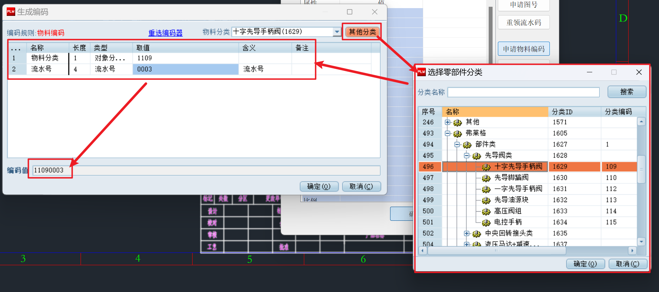Close the 选择零部件分类 dialog window
659x292 pixels.
pos(639,72)
